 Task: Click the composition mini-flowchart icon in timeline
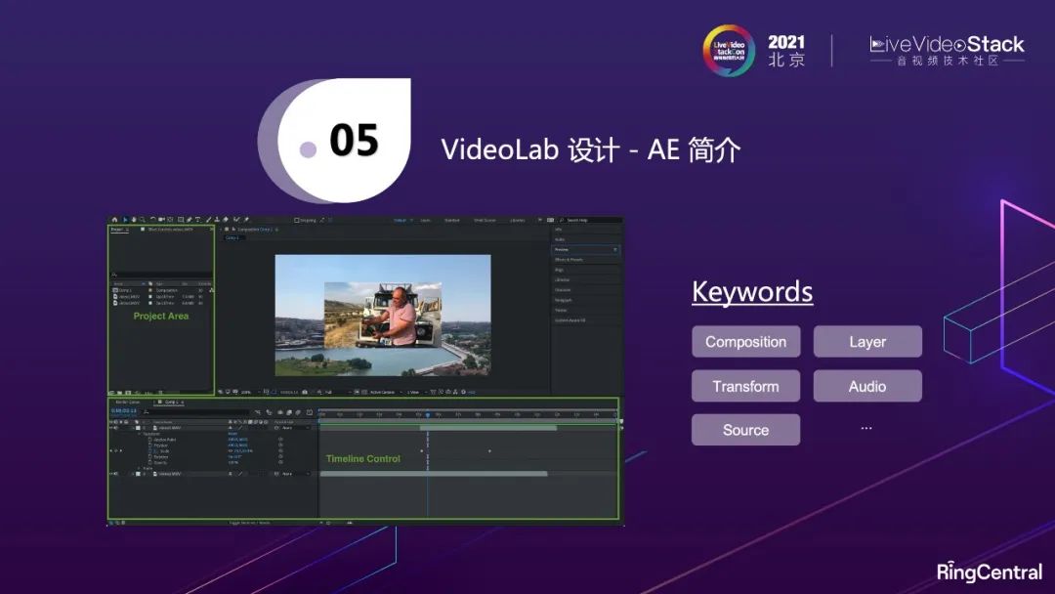pos(258,412)
